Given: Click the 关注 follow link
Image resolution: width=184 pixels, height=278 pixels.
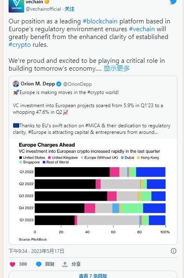Looking at the screenshot, I should tap(70, 9).
